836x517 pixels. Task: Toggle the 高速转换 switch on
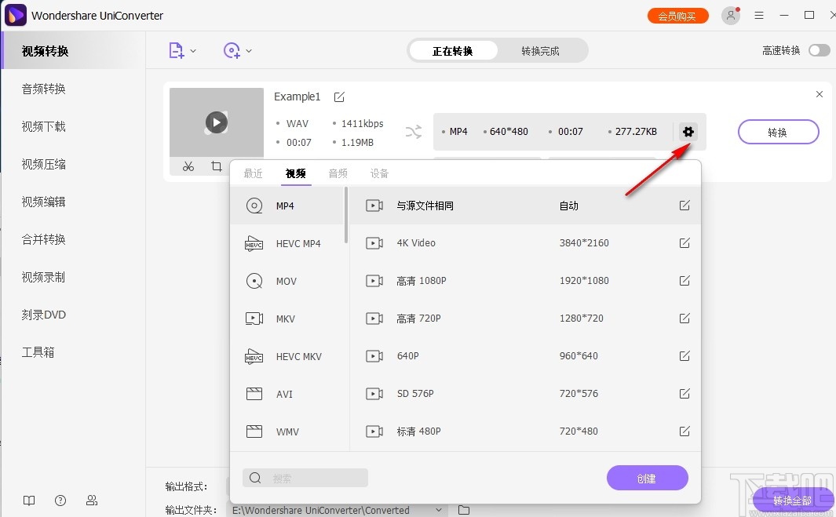tap(819, 49)
